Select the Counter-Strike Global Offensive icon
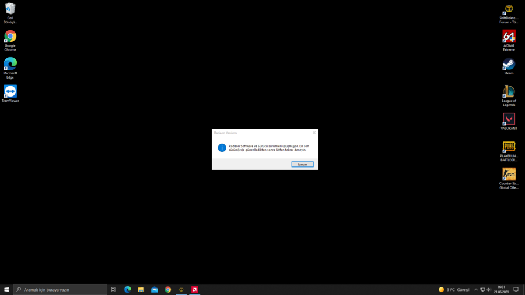The height and width of the screenshot is (295, 525). (x=509, y=179)
